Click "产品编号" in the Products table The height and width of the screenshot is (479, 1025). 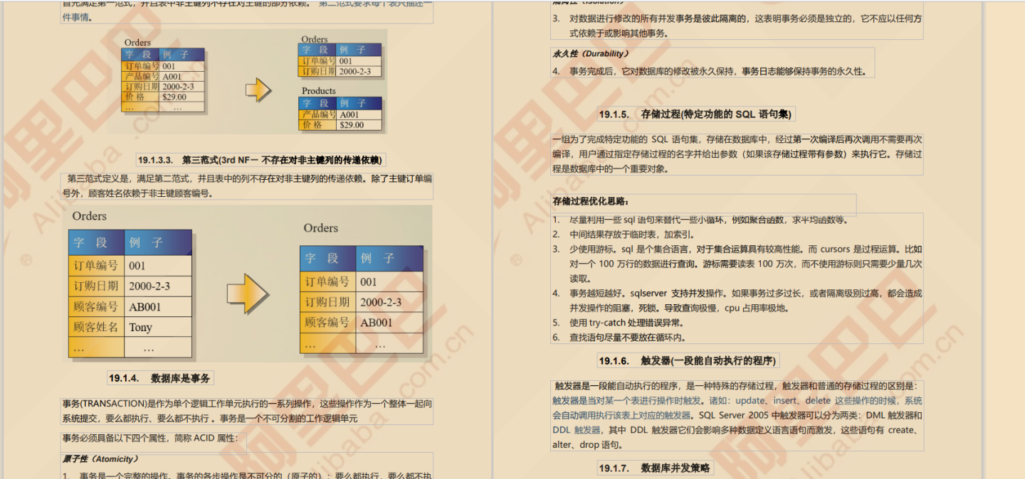[x=317, y=114]
